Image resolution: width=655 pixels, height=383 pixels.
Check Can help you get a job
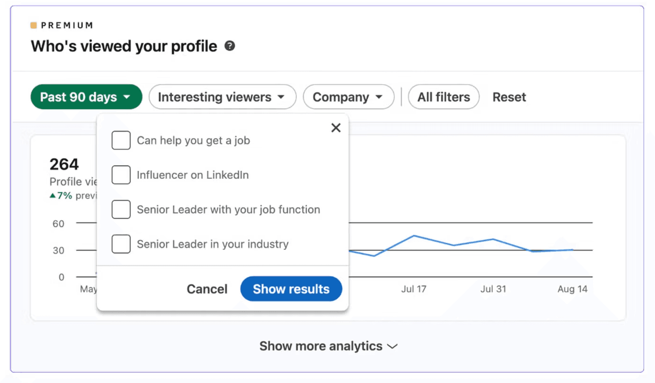click(x=121, y=140)
